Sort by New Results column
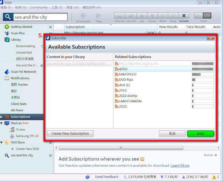Screen dimensions: 223x182 click(x=171, y=27)
